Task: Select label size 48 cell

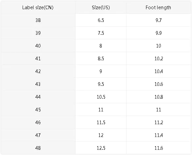Action: click(38, 148)
